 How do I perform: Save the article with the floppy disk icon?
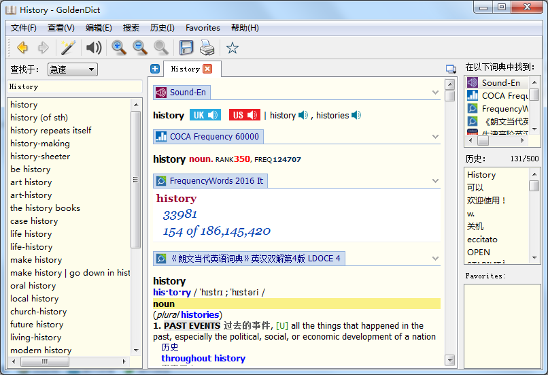186,48
